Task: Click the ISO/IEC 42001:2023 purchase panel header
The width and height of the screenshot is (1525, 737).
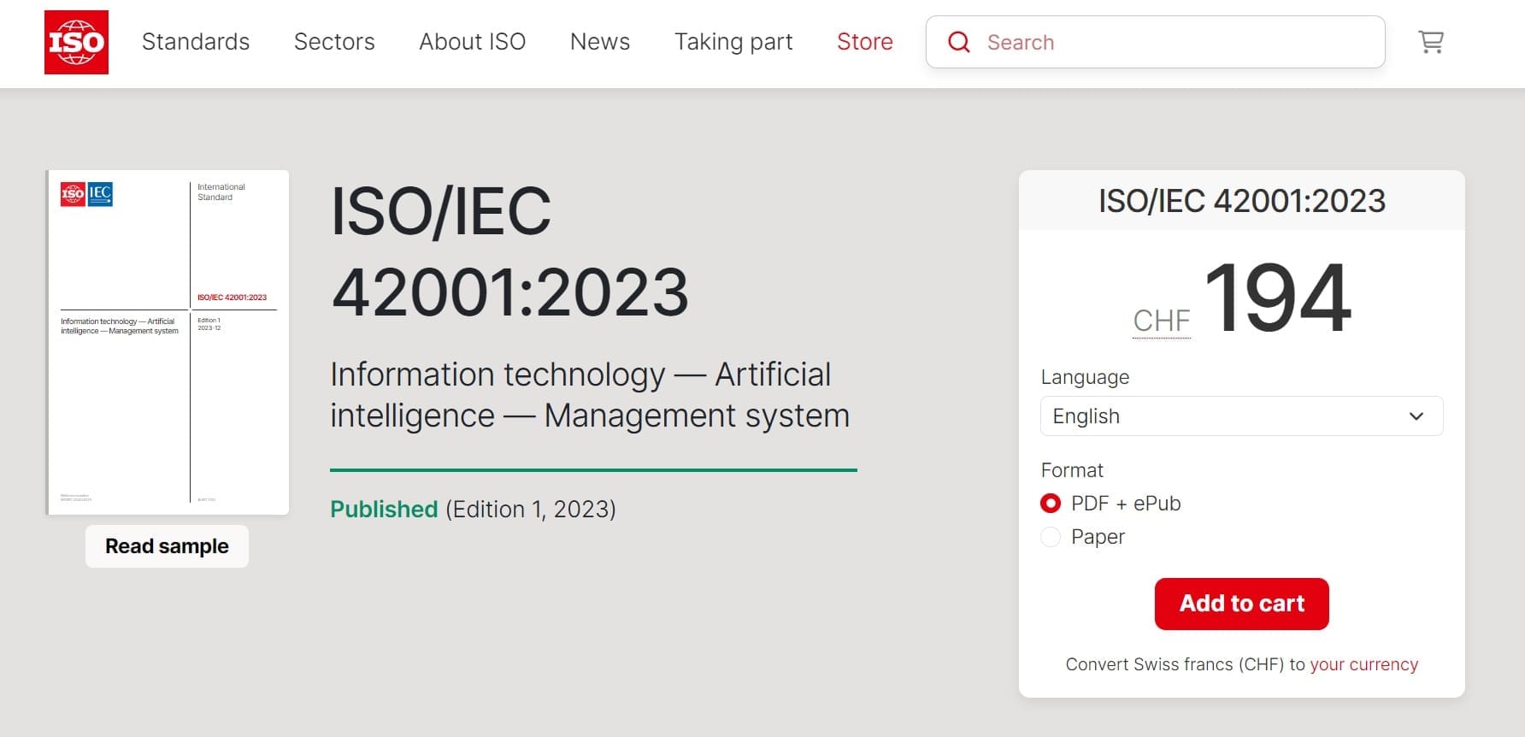Action: click(x=1241, y=201)
